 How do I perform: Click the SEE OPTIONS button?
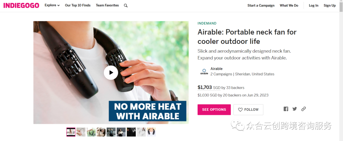(214, 109)
